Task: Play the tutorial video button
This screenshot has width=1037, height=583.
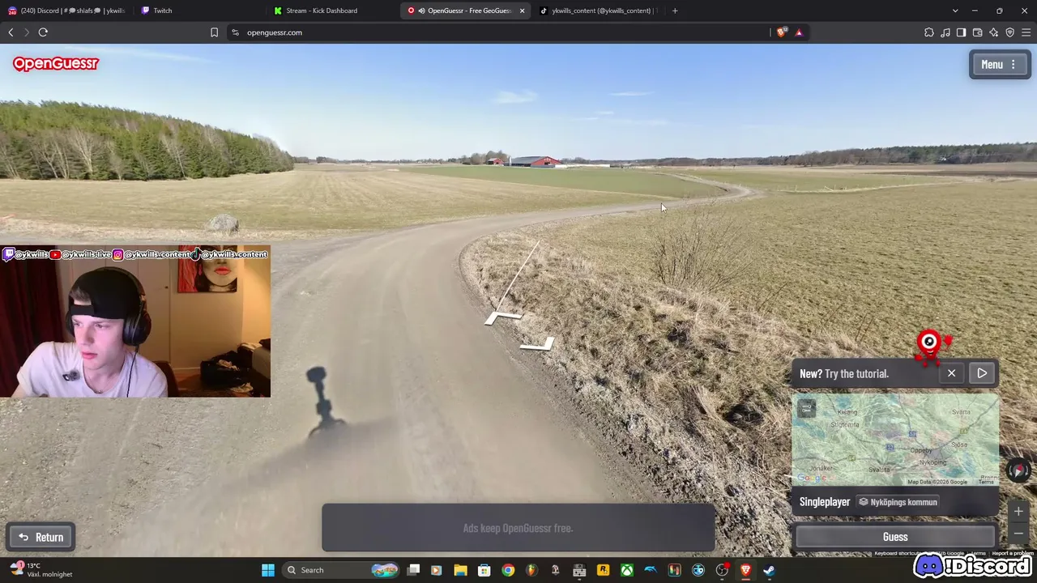Action: (x=982, y=373)
